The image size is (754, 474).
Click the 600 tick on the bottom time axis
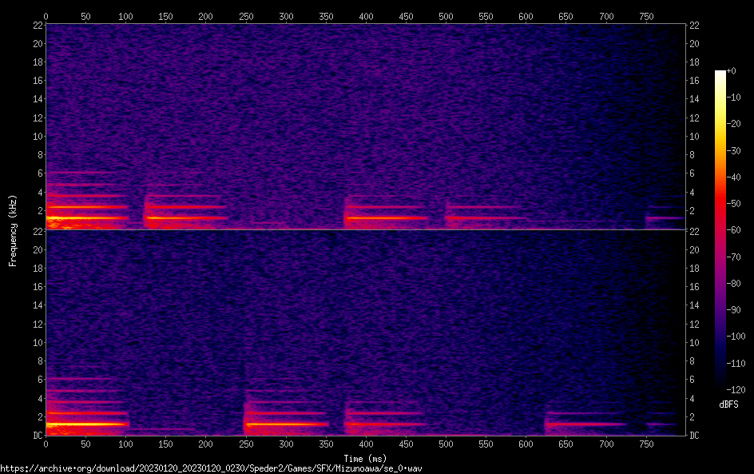[526, 444]
